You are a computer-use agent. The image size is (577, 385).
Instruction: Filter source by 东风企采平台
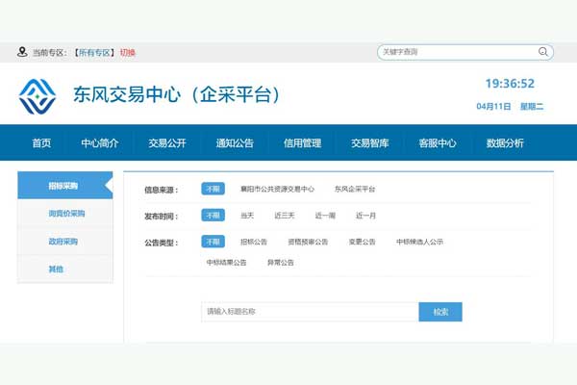355,189
